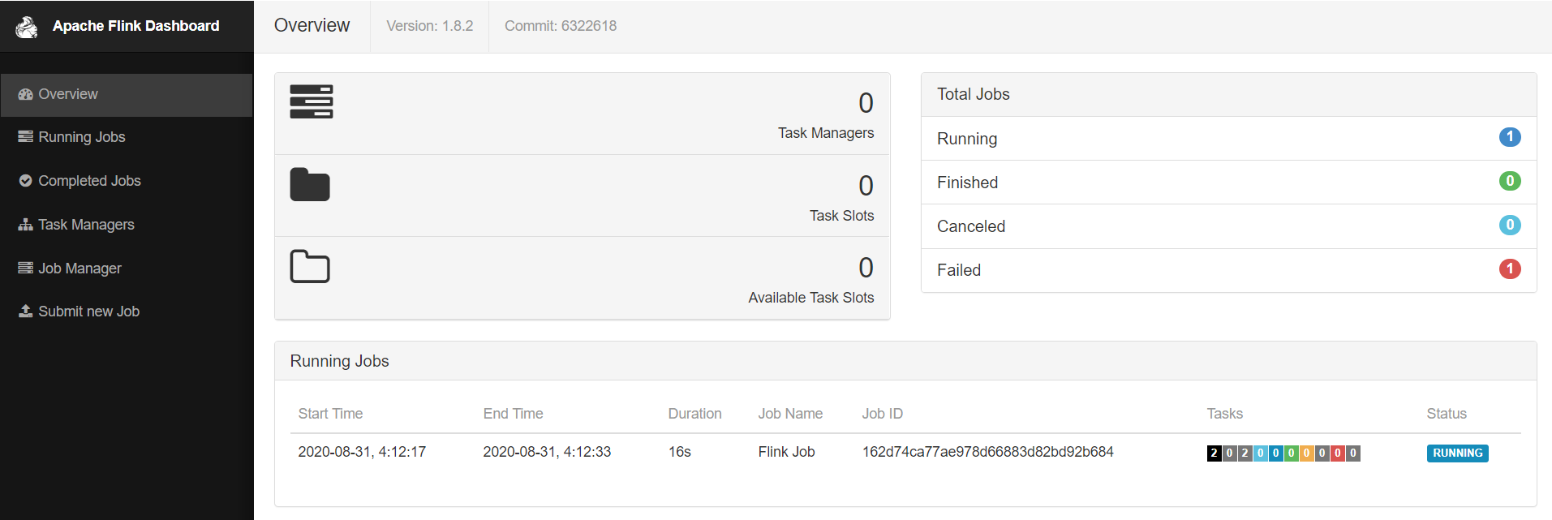The image size is (1552, 520).
Task: Click the solid folder Task Slots icon
Action: 310,185
